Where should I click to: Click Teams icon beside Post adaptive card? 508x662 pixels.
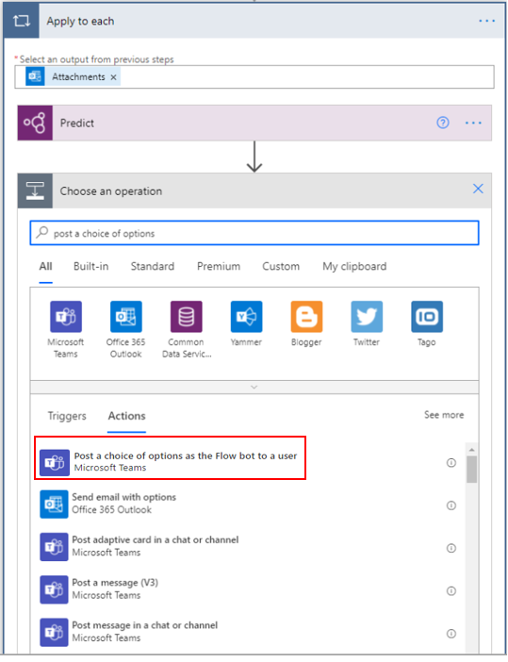[x=54, y=547]
